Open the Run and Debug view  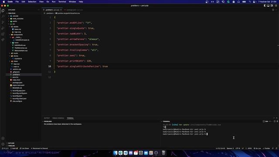pyautogui.click(x=3, y=28)
